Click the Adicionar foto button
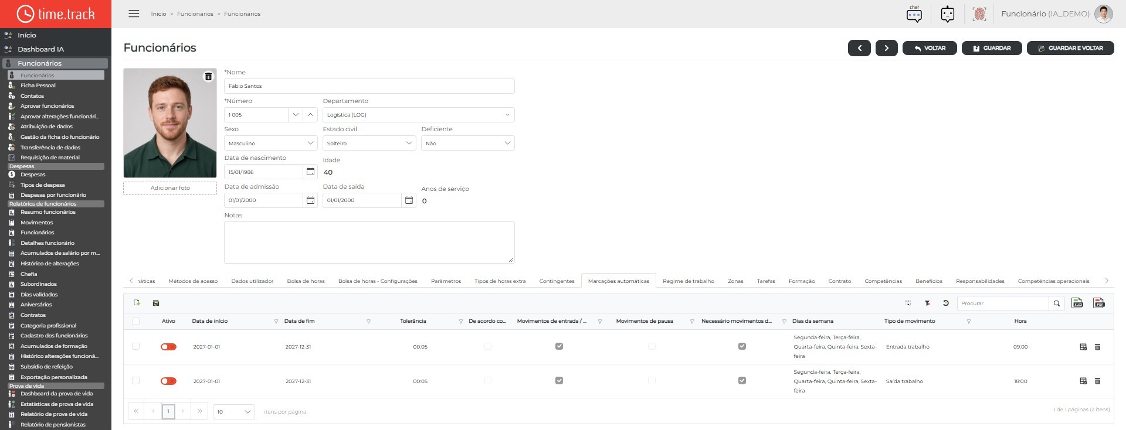This screenshot has width=1126, height=430. tap(170, 188)
